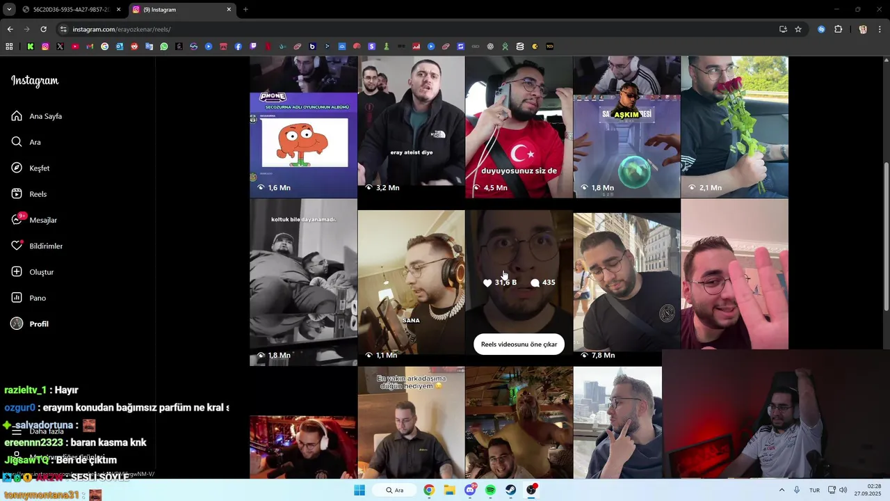Open the Gmail bookmark

point(90,47)
